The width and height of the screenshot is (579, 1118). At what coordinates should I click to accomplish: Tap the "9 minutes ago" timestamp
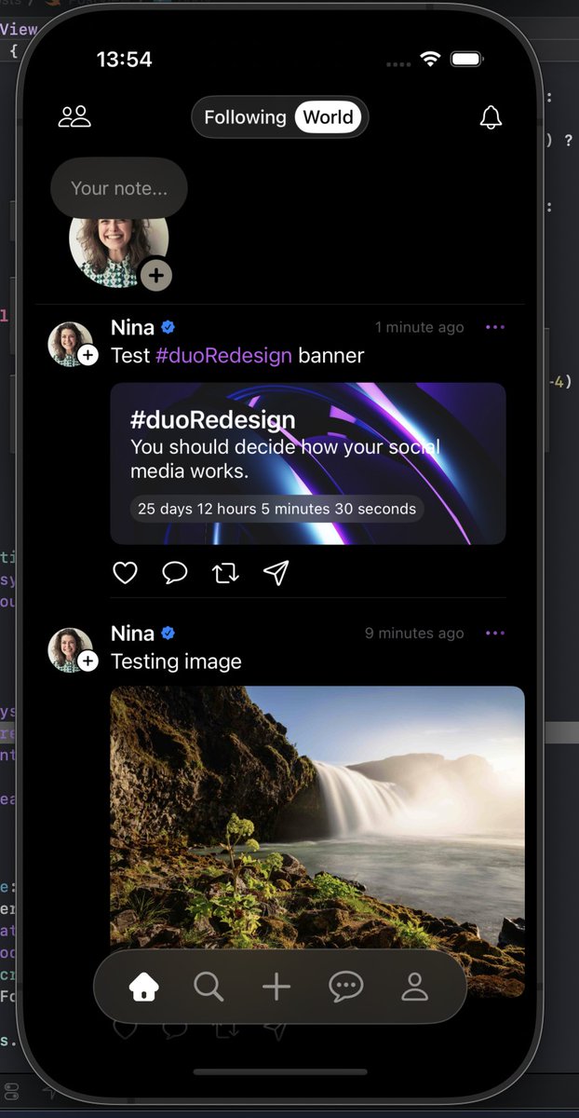414,633
